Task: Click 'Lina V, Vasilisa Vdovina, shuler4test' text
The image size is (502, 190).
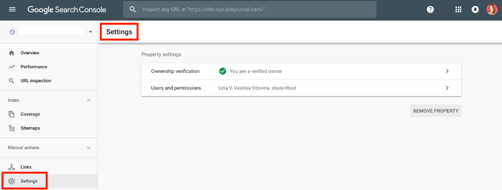Action: pos(257,88)
